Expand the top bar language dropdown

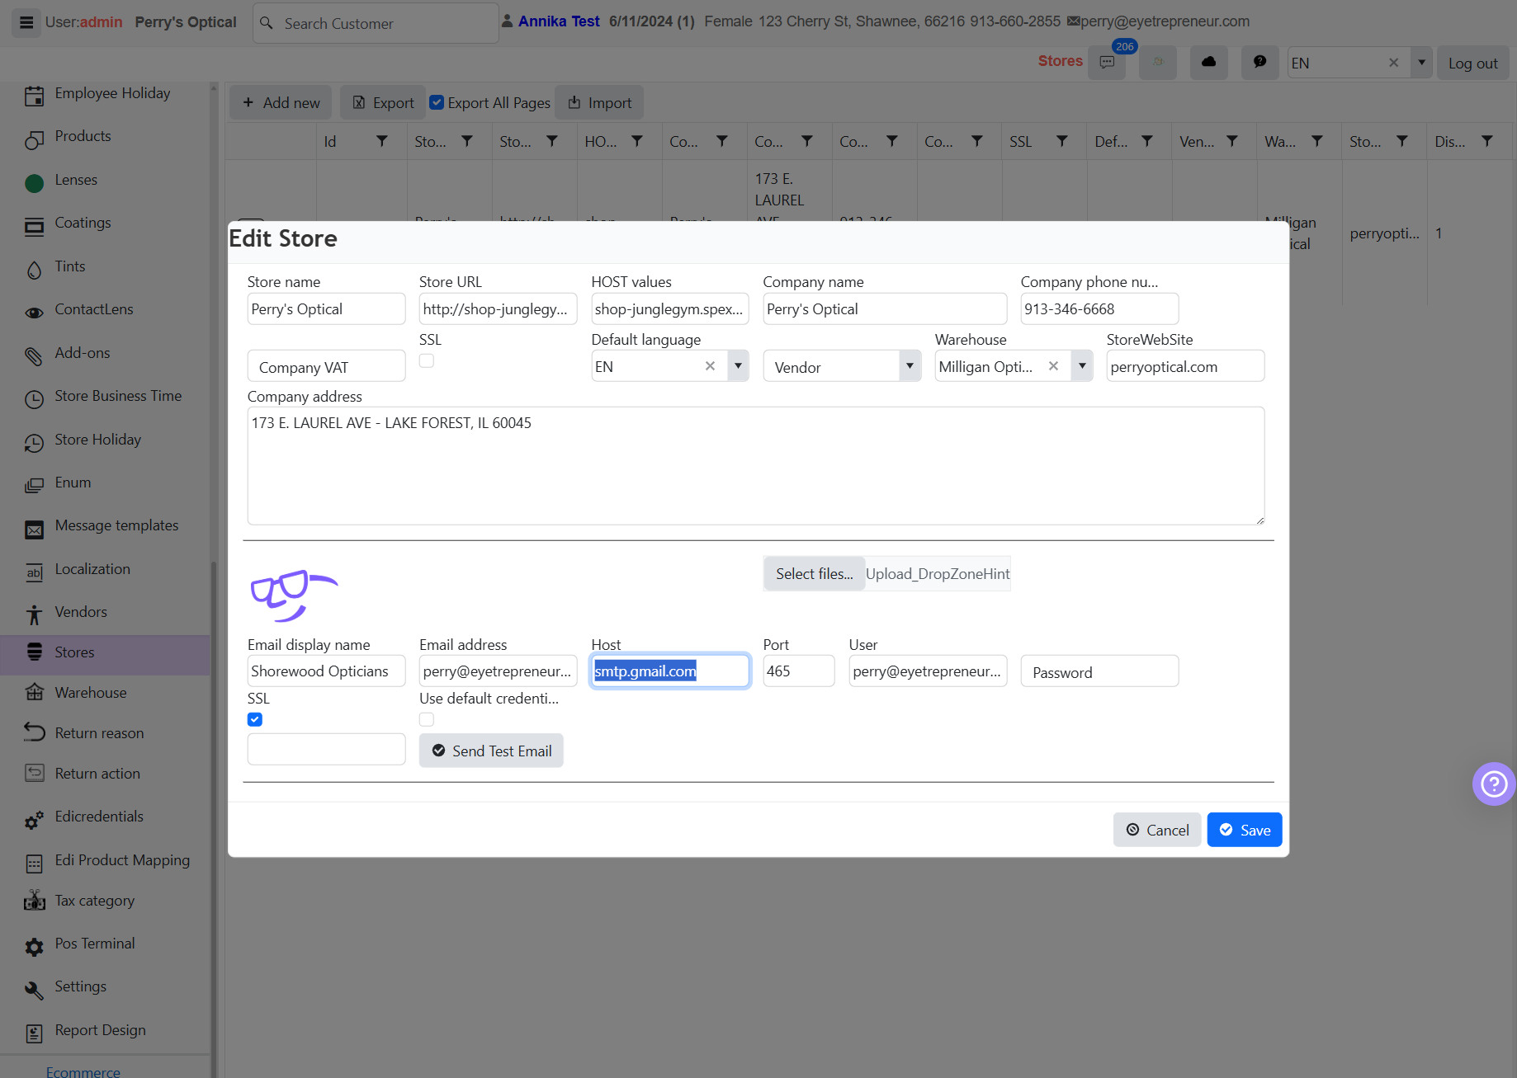[x=1421, y=63]
